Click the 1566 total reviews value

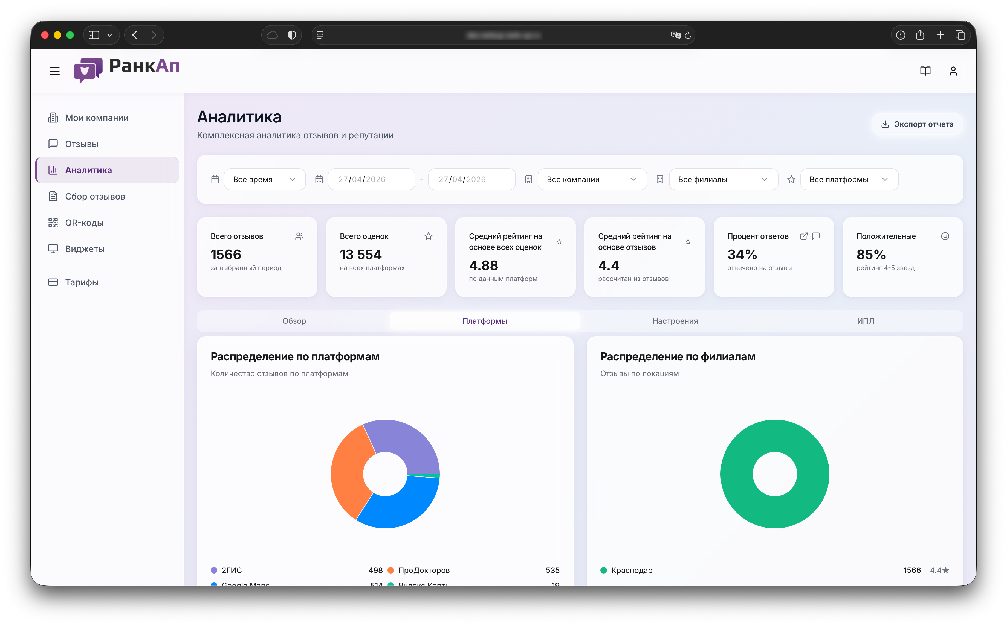[226, 254]
